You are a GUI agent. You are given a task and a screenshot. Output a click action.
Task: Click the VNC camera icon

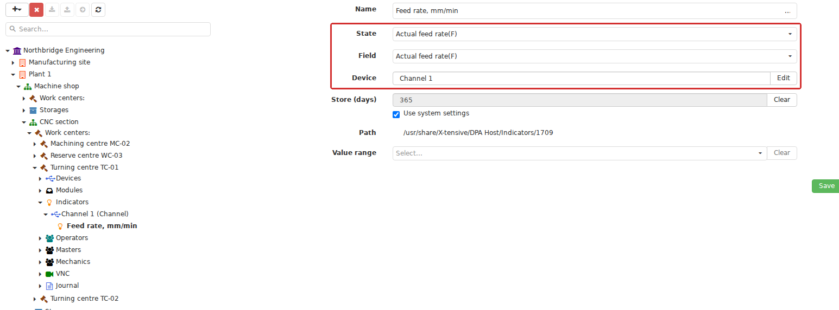50,274
